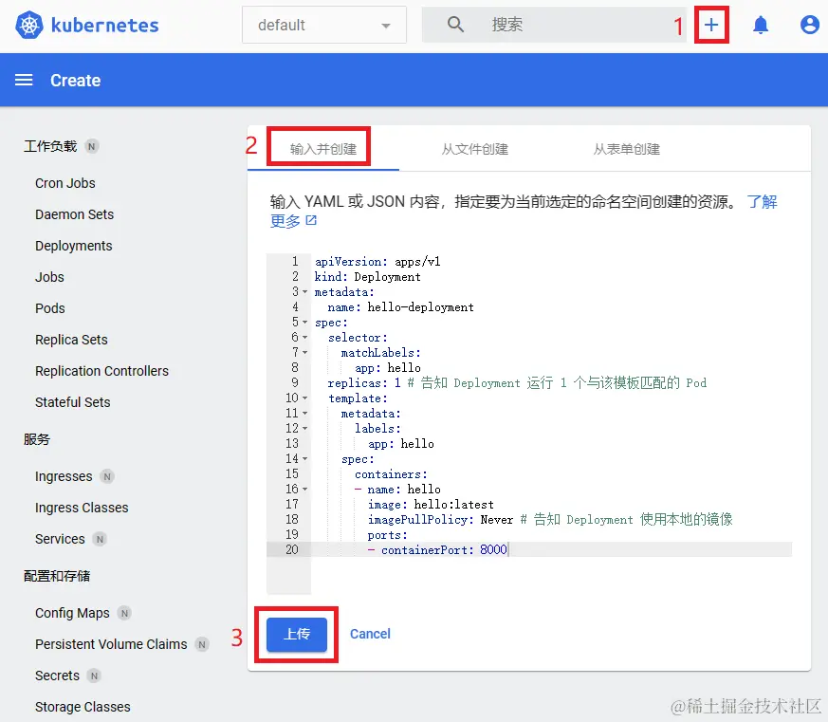
Task: Open the external link icon beside 更多
Action: coord(311,220)
